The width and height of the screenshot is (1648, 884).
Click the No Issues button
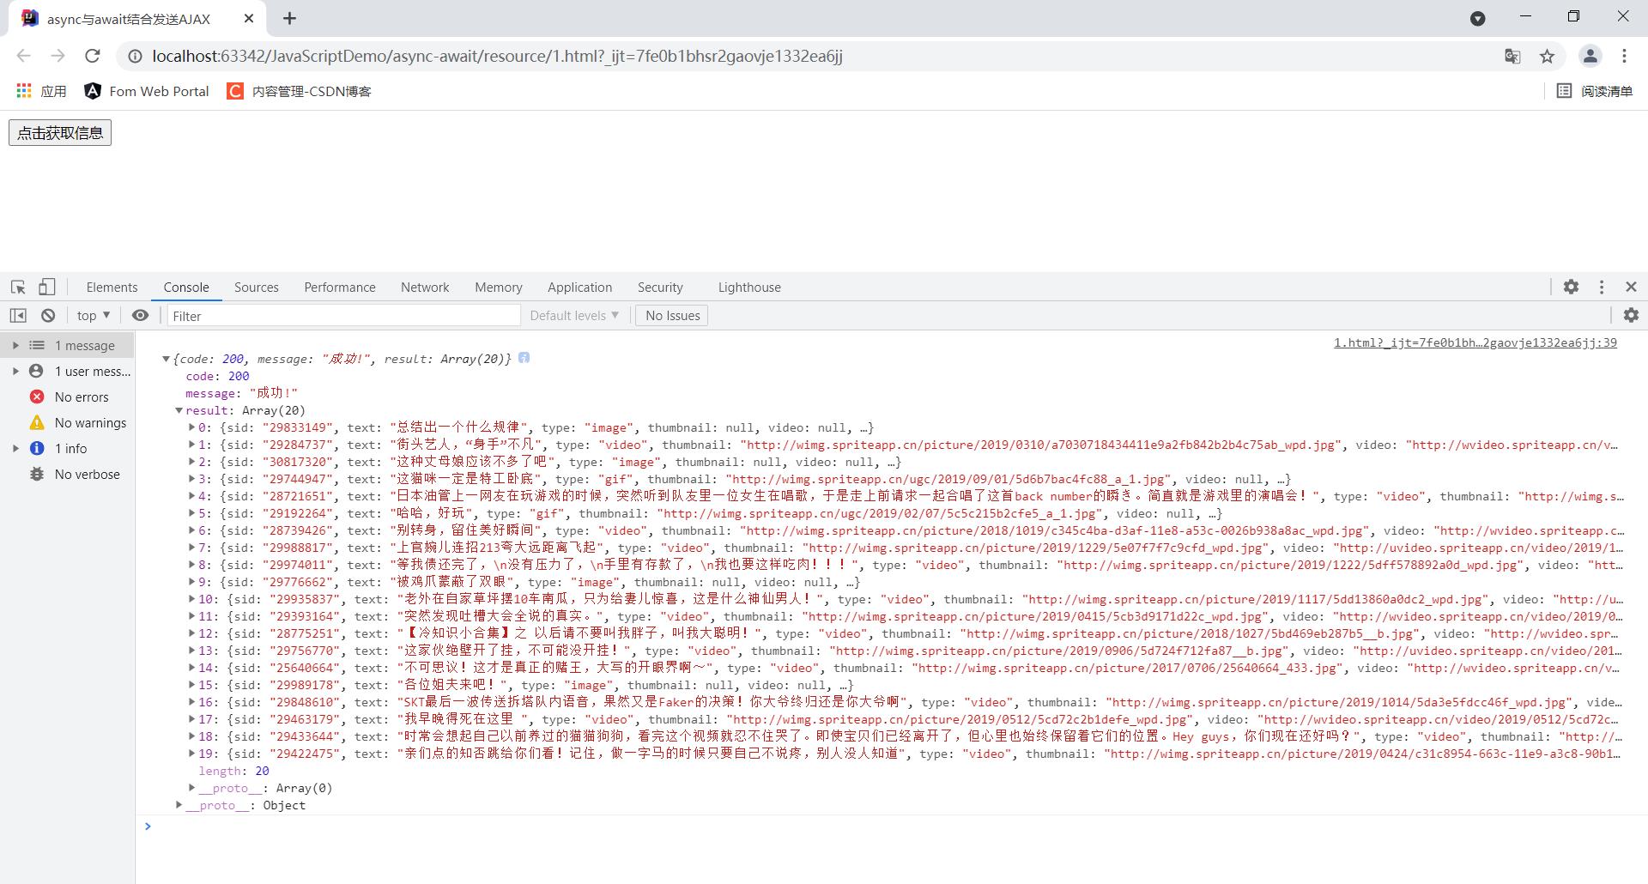click(x=673, y=316)
